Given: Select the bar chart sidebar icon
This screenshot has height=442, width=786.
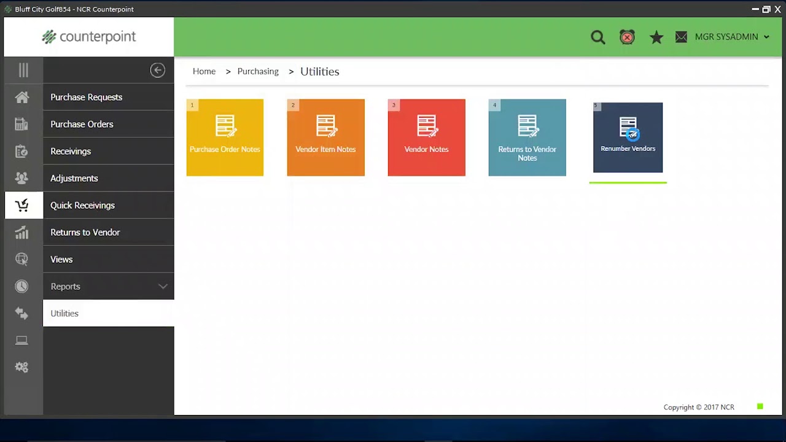Looking at the screenshot, I should [x=22, y=232].
